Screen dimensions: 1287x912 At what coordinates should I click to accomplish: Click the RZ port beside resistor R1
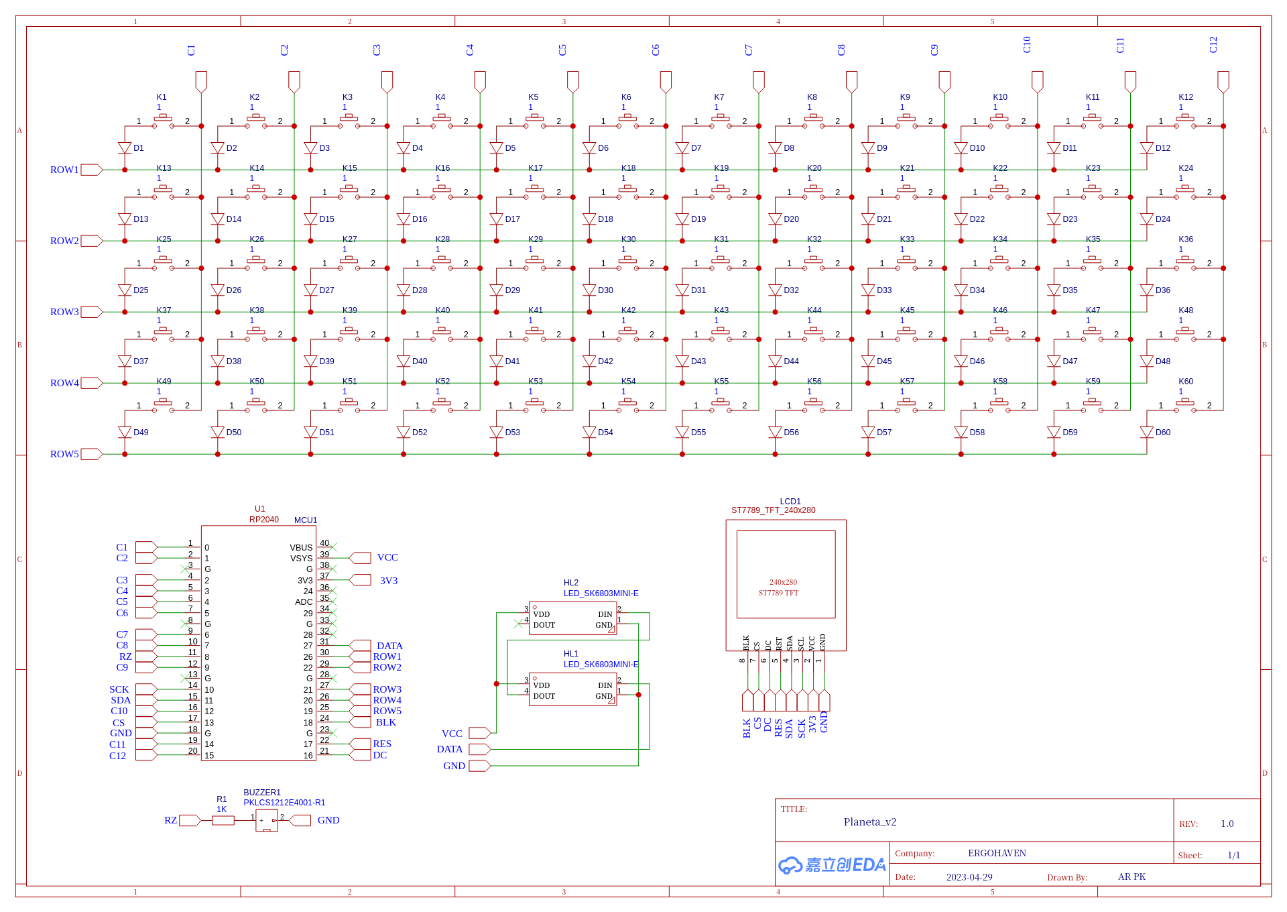coord(190,820)
